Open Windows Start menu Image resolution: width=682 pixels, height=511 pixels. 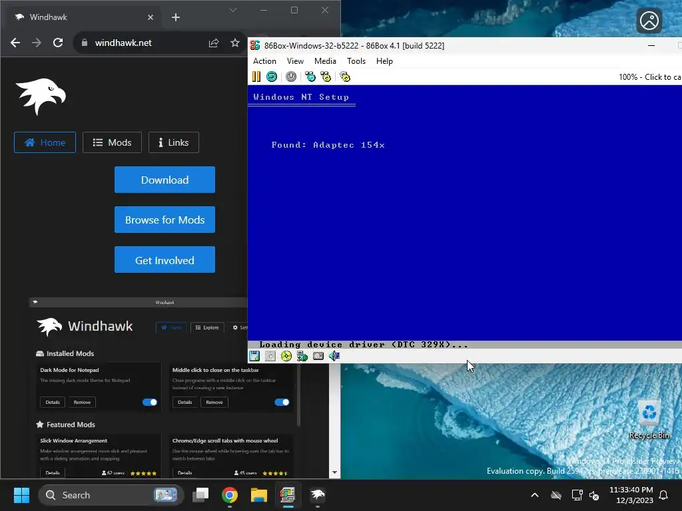[x=21, y=495]
